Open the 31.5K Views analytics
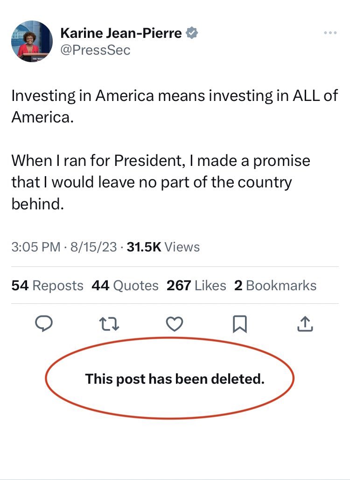The width and height of the screenshot is (350, 480). 163,247
